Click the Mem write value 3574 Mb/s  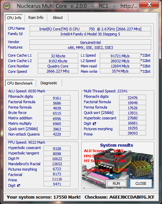click(x=120, y=71)
